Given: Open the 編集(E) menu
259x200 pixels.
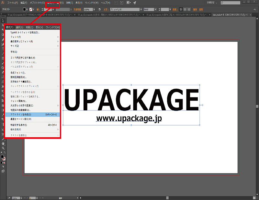Looking at the screenshot, I should (24, 3).
